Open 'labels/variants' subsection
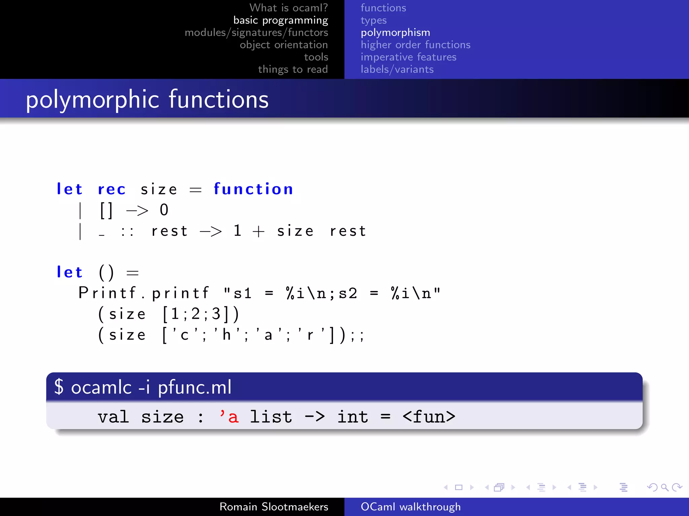The image size is (689, 516). pyautogui.click(x=397, y=69)
